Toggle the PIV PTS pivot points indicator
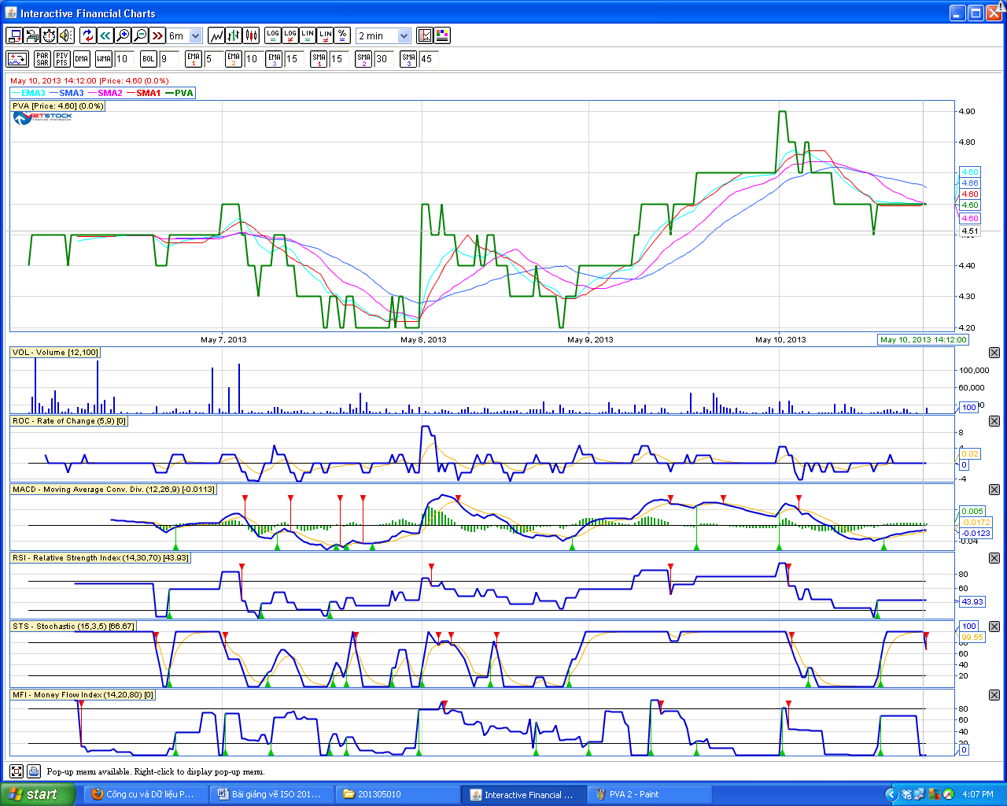Image resolution: width=1007 pixels, height=806 pixels. click(61, 59)
